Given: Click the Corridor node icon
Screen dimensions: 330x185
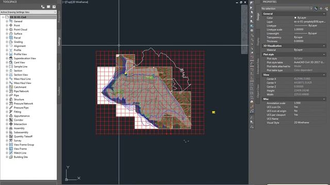Looking at the screenshot, I should (11, 120).
